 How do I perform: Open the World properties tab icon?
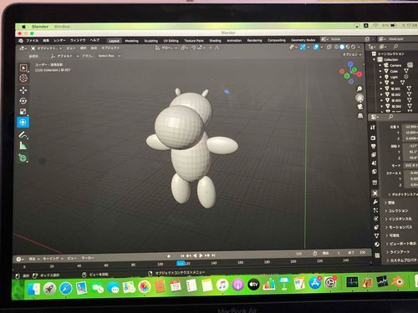(x=375, y=172)
